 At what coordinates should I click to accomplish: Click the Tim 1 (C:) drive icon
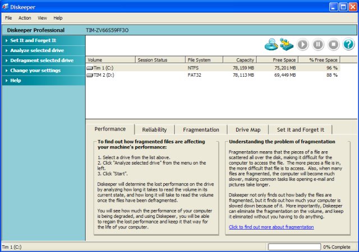90,68
